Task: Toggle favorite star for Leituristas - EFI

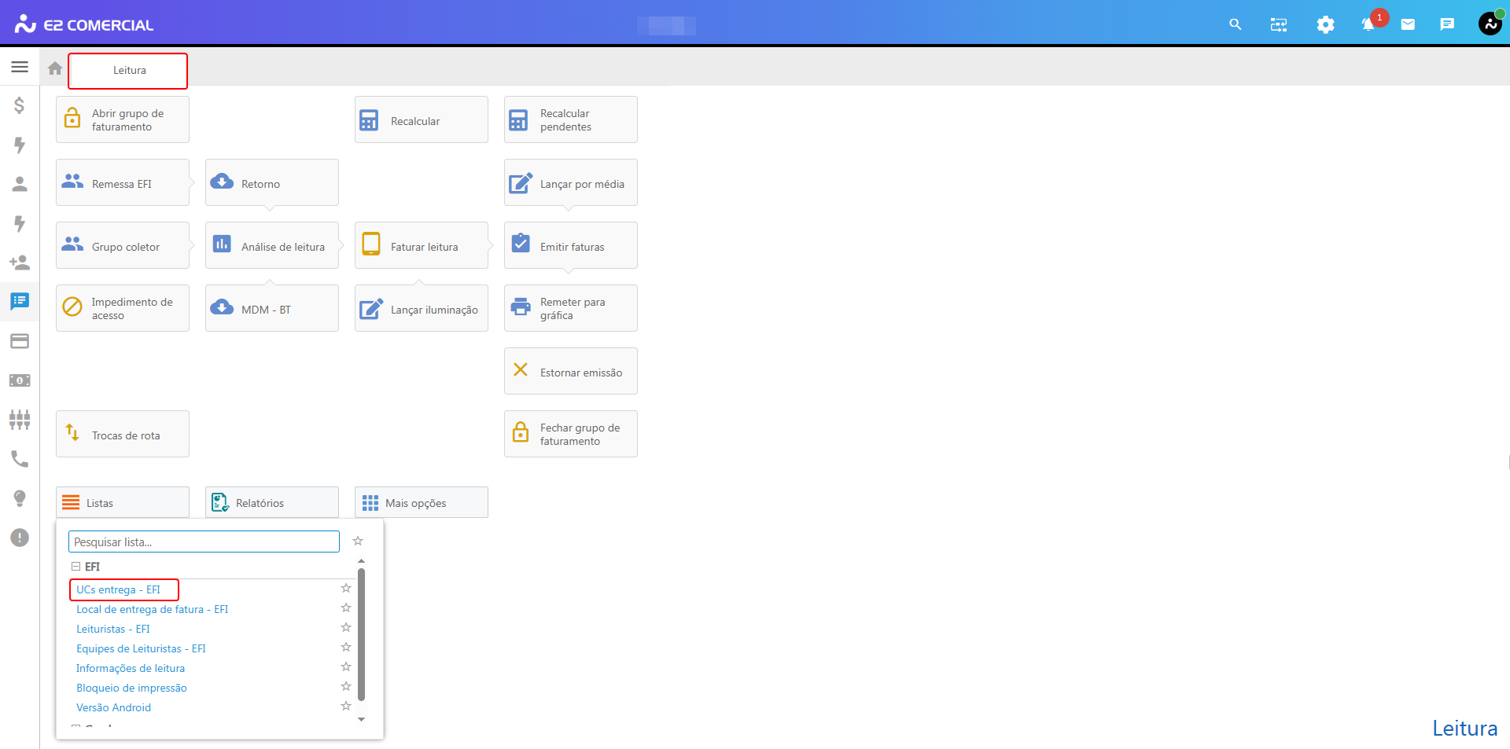Action: [x=346, y=628]
